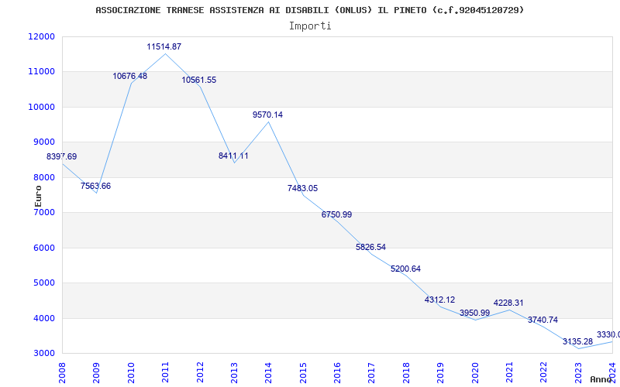
Task: Click x-axis year 2017
Action: [x=372, y=372]
